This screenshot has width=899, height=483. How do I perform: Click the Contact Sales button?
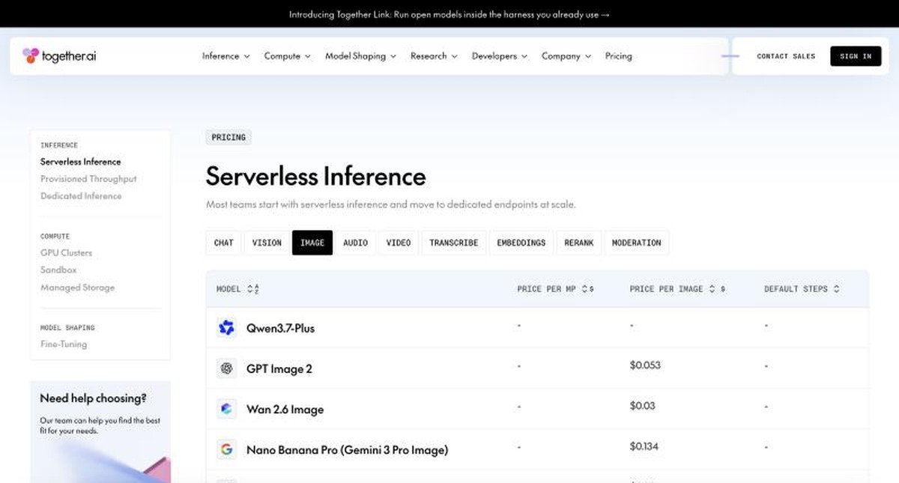point(786,56)
